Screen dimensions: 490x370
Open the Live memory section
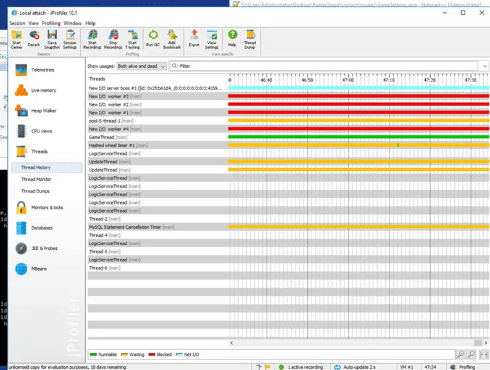(35, 90)
